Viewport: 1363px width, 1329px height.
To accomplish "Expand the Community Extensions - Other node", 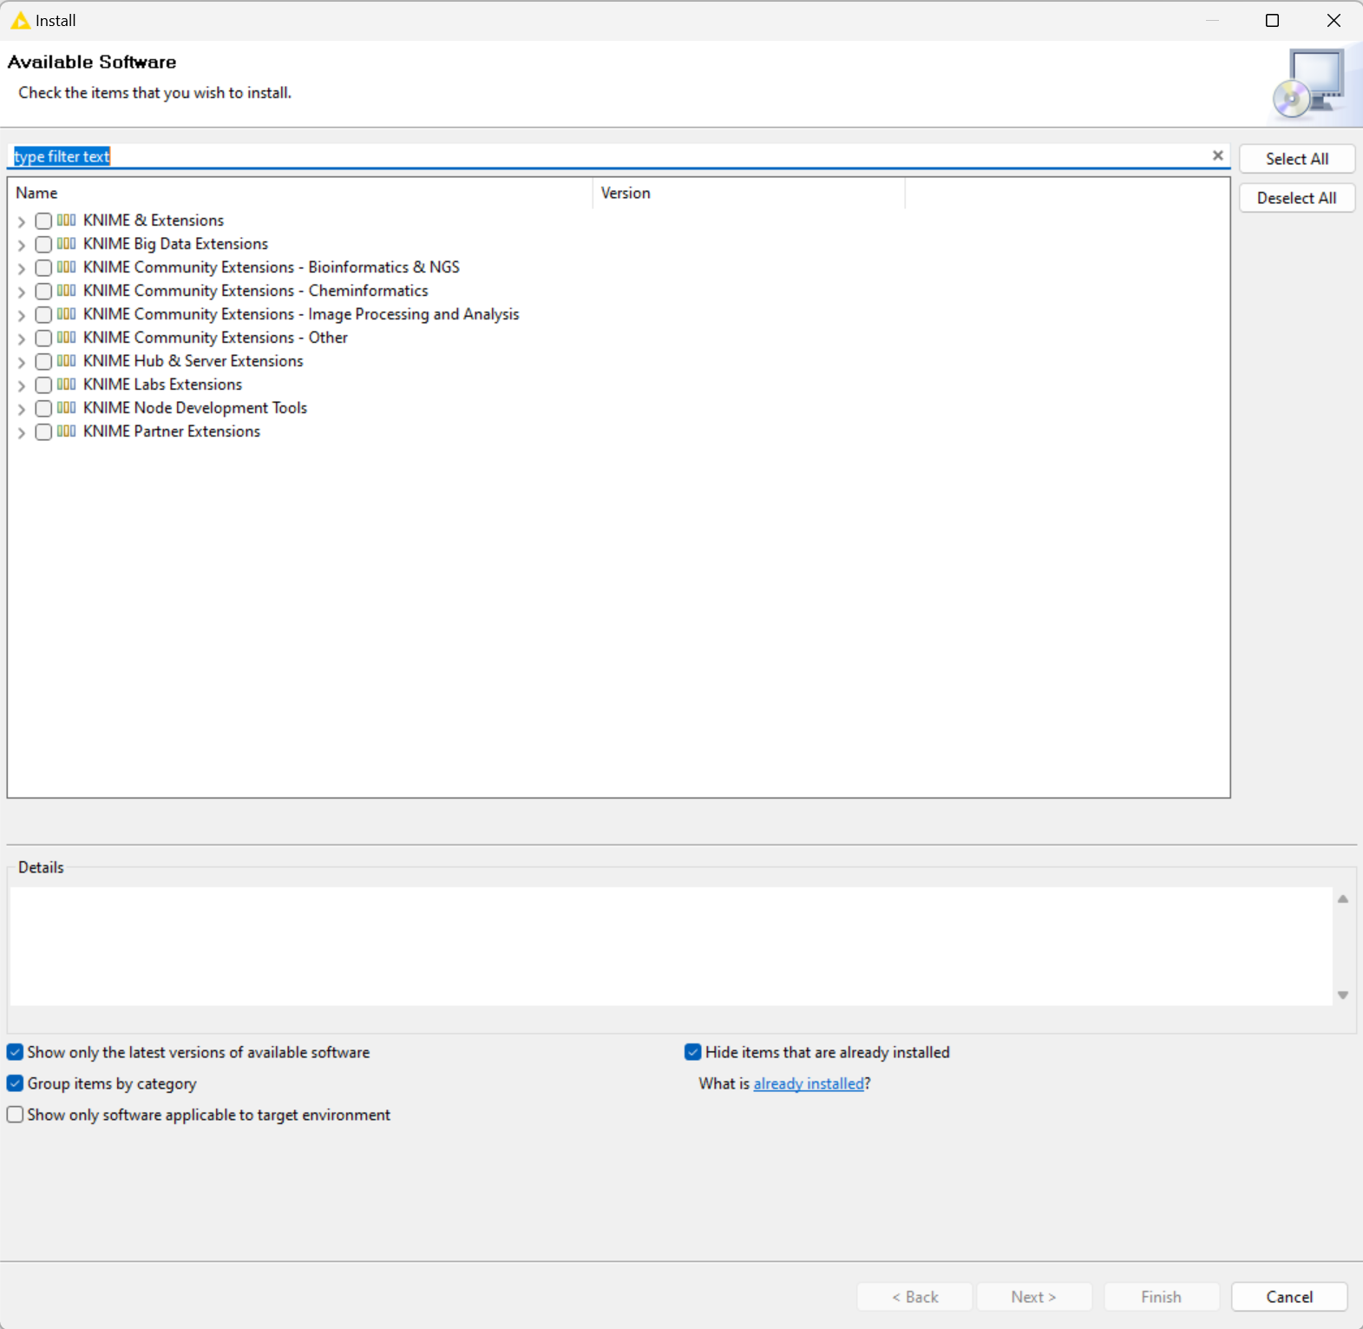I will click(x=22, y=339).
